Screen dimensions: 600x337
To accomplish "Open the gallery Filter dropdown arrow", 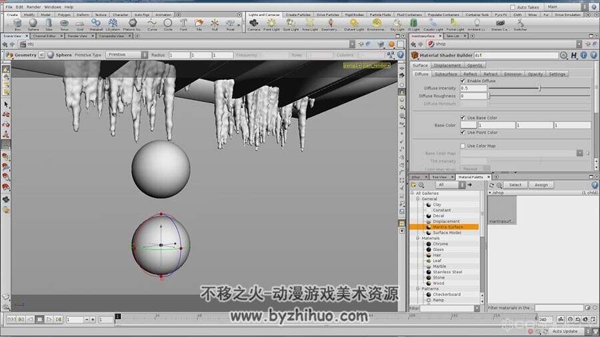I will click(477, 308).
